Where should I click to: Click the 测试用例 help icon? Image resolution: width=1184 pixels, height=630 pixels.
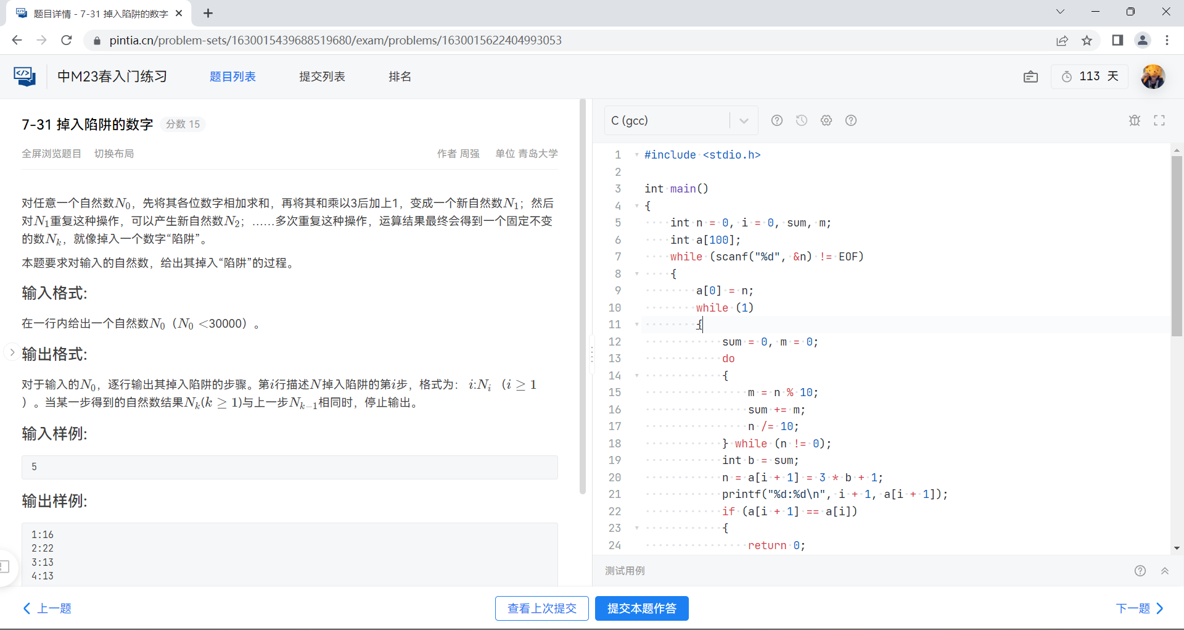(1140, 571)
